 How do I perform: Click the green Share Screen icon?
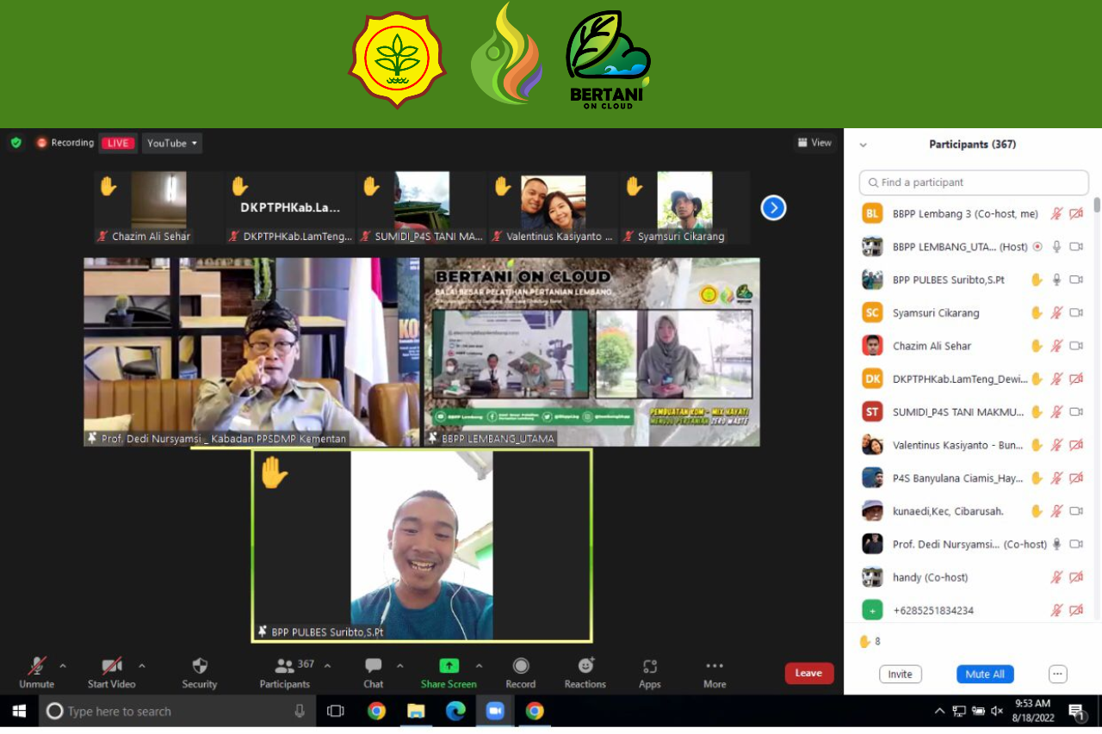[x=449, y=667]
